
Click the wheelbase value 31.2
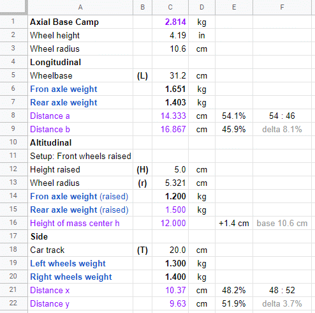[x=170, y=75]
